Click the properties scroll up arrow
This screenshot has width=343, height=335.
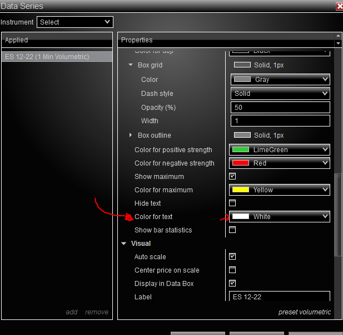point(338,36)
